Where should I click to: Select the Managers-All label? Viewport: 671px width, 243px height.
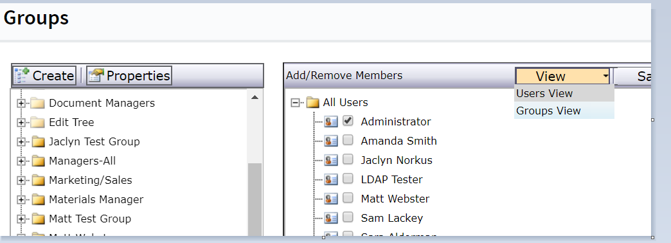(x=82, y=161)
